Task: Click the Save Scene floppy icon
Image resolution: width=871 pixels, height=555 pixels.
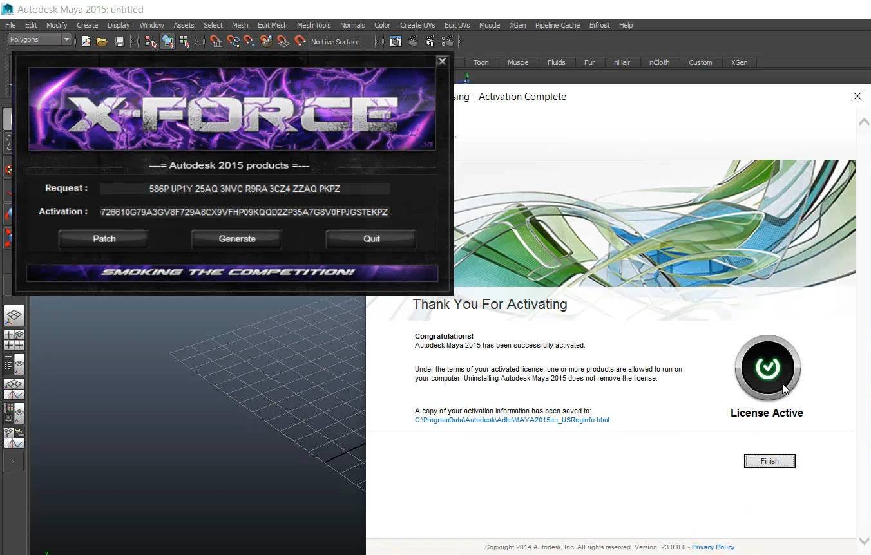Action: coord(119,42)
